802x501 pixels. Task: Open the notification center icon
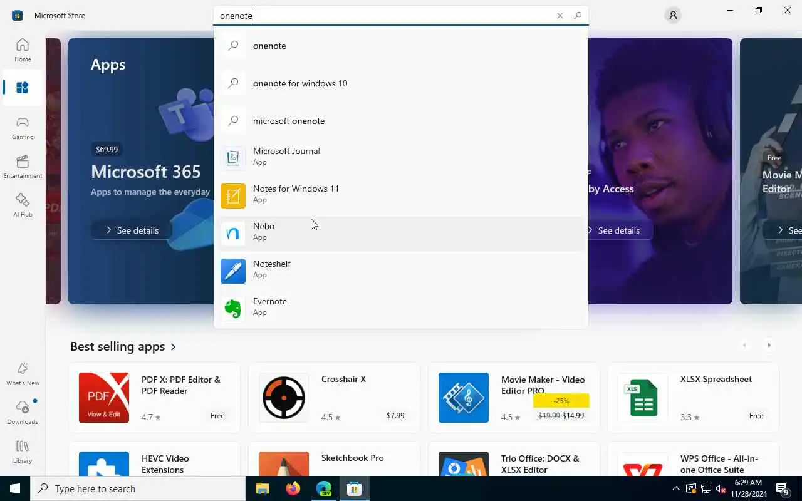[783, 488]
